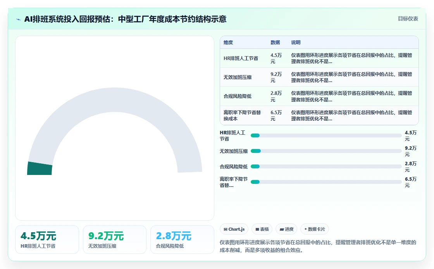This screenshot has height=269, width=434.
Task: Click the 9.2万元 无效加班压缩 card
Action: coord(115,240)
